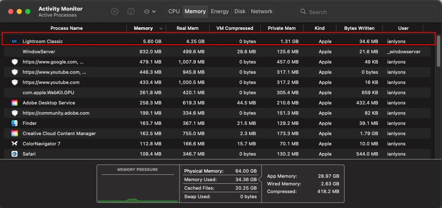Select the https://www.youtube.com process without ellipsis

tap(51, 82)
